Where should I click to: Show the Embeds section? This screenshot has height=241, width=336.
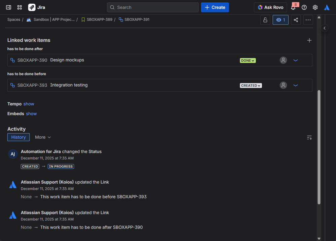pyautogui.click(x=31, y=114)
